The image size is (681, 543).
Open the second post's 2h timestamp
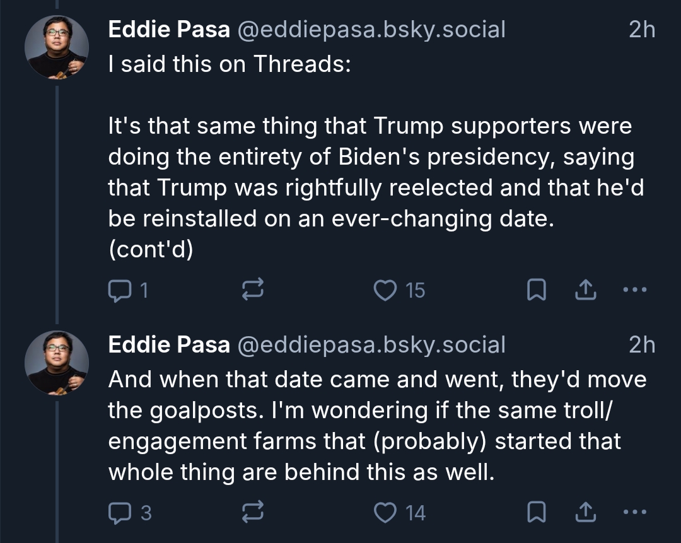(642, 345)
